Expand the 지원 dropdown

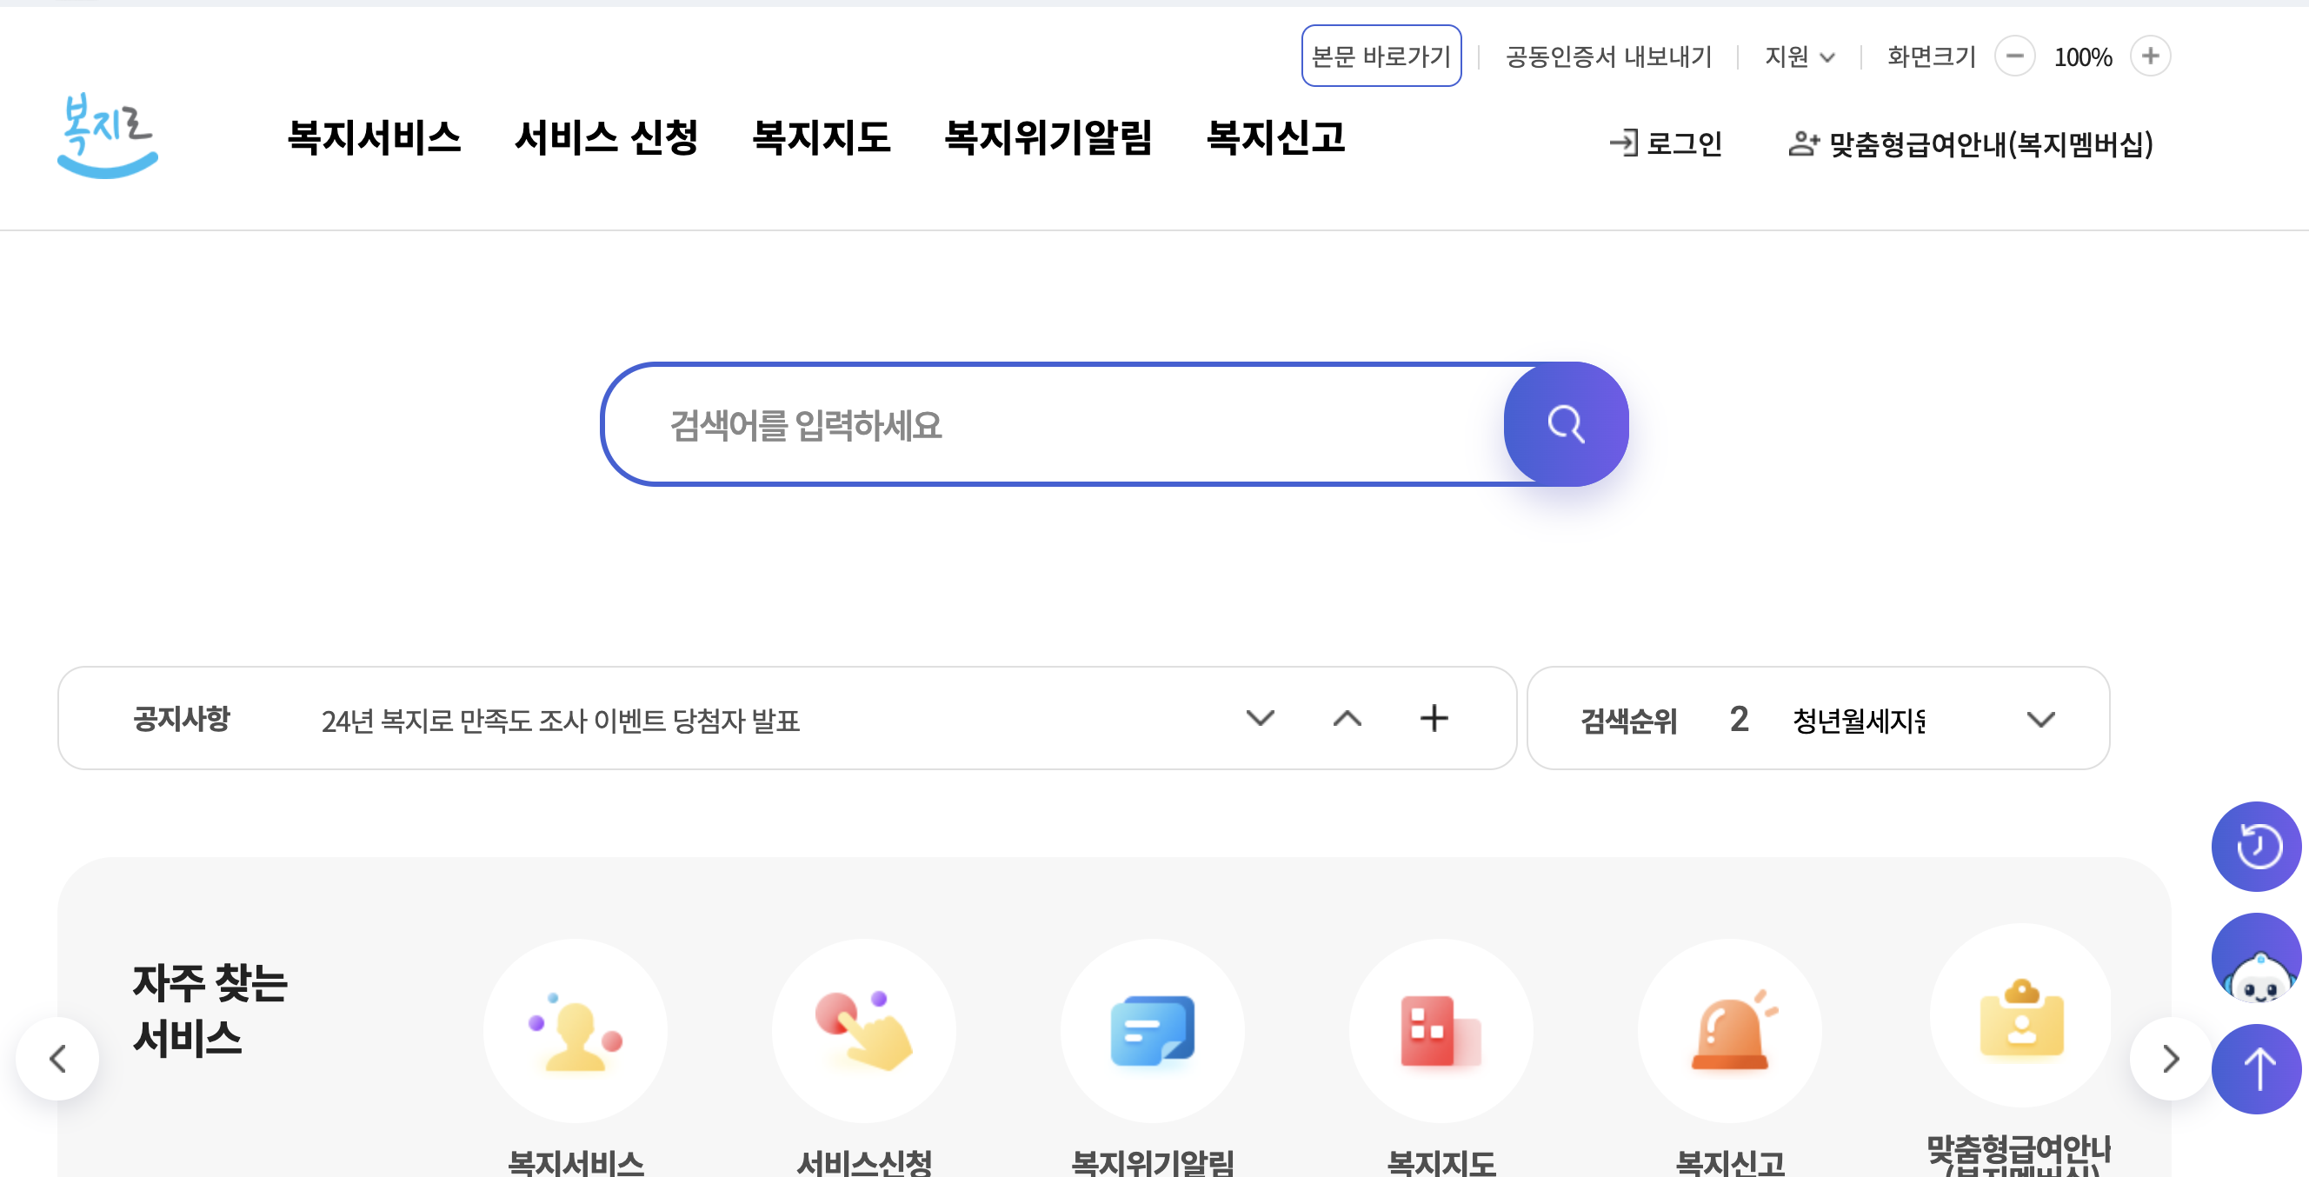[1800, 57]
